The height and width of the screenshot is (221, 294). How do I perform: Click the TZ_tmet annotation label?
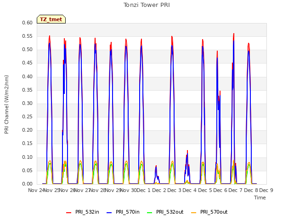click(x=51, y=19)
